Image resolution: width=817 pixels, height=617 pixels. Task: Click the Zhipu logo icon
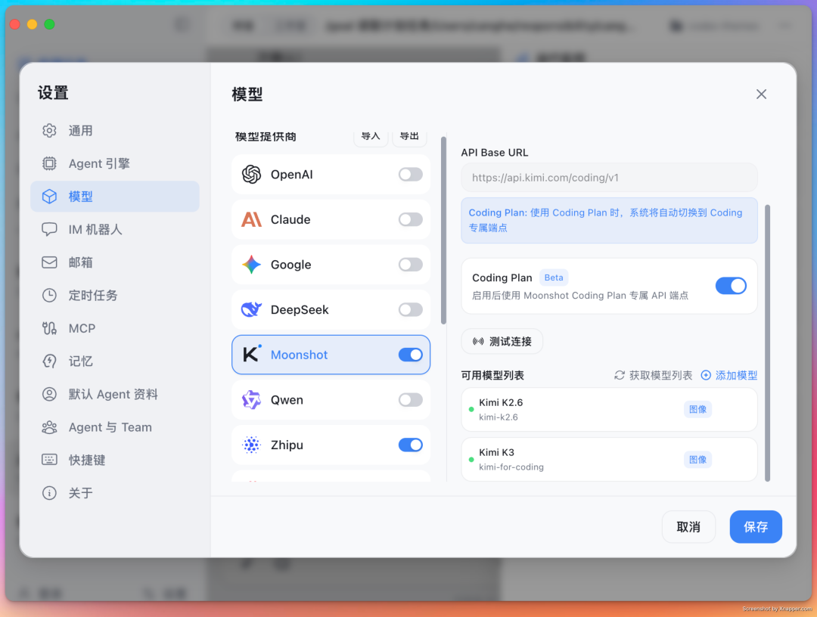click(x=251, y=445)
